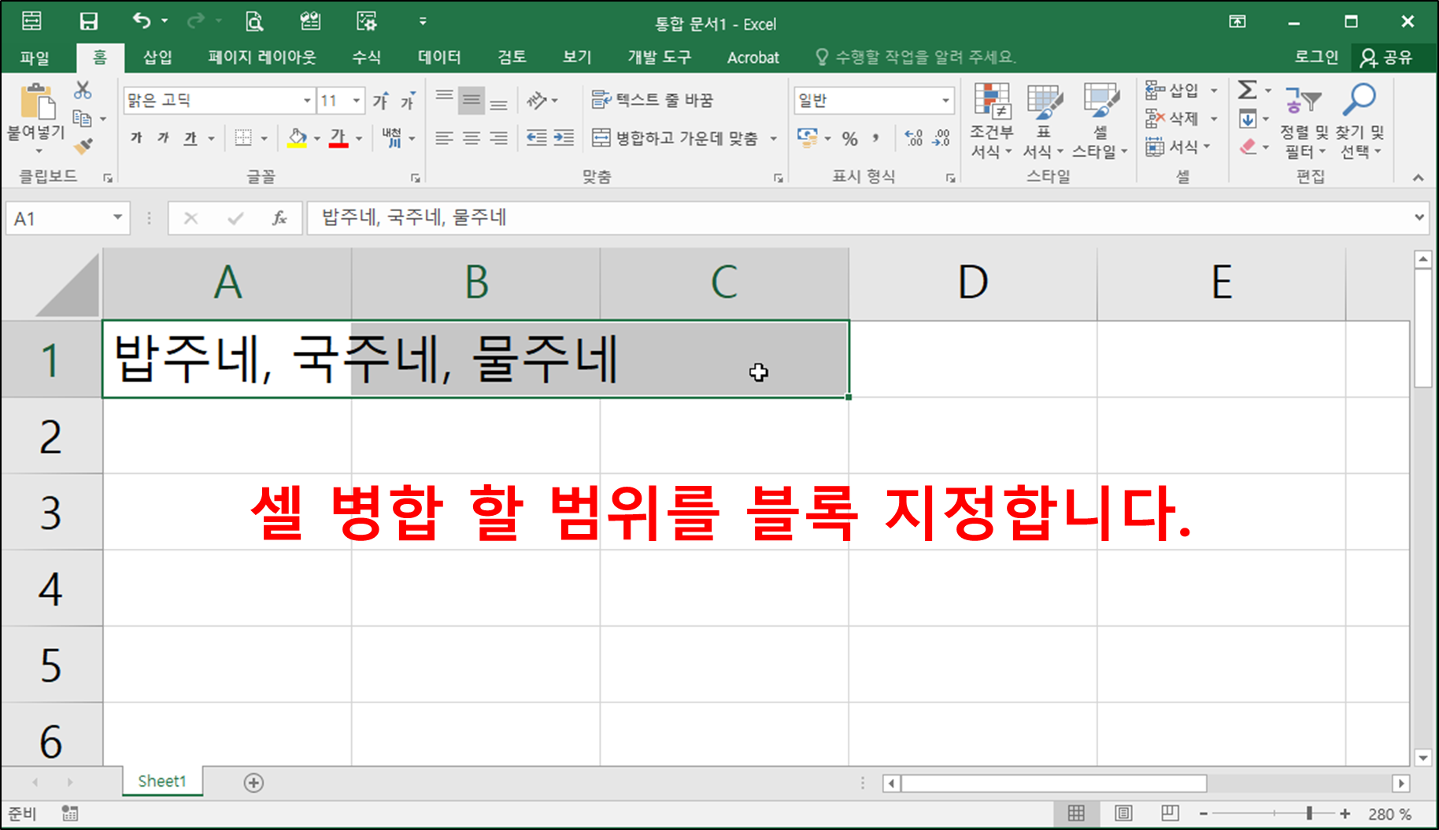Screen dimensions: 1439x830
Task: Click the 공유 button
Action: (1389, 57)
